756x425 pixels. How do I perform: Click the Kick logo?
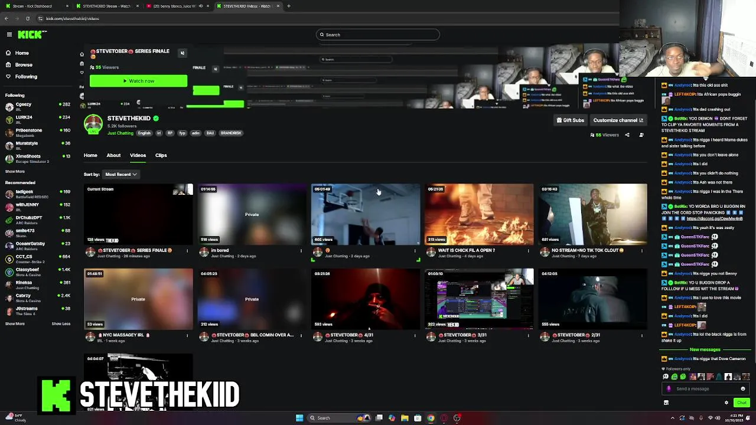31,35
